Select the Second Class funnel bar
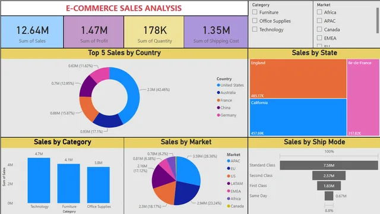The width and height of the screenshot is (380, 214). (x=329, y=175)
